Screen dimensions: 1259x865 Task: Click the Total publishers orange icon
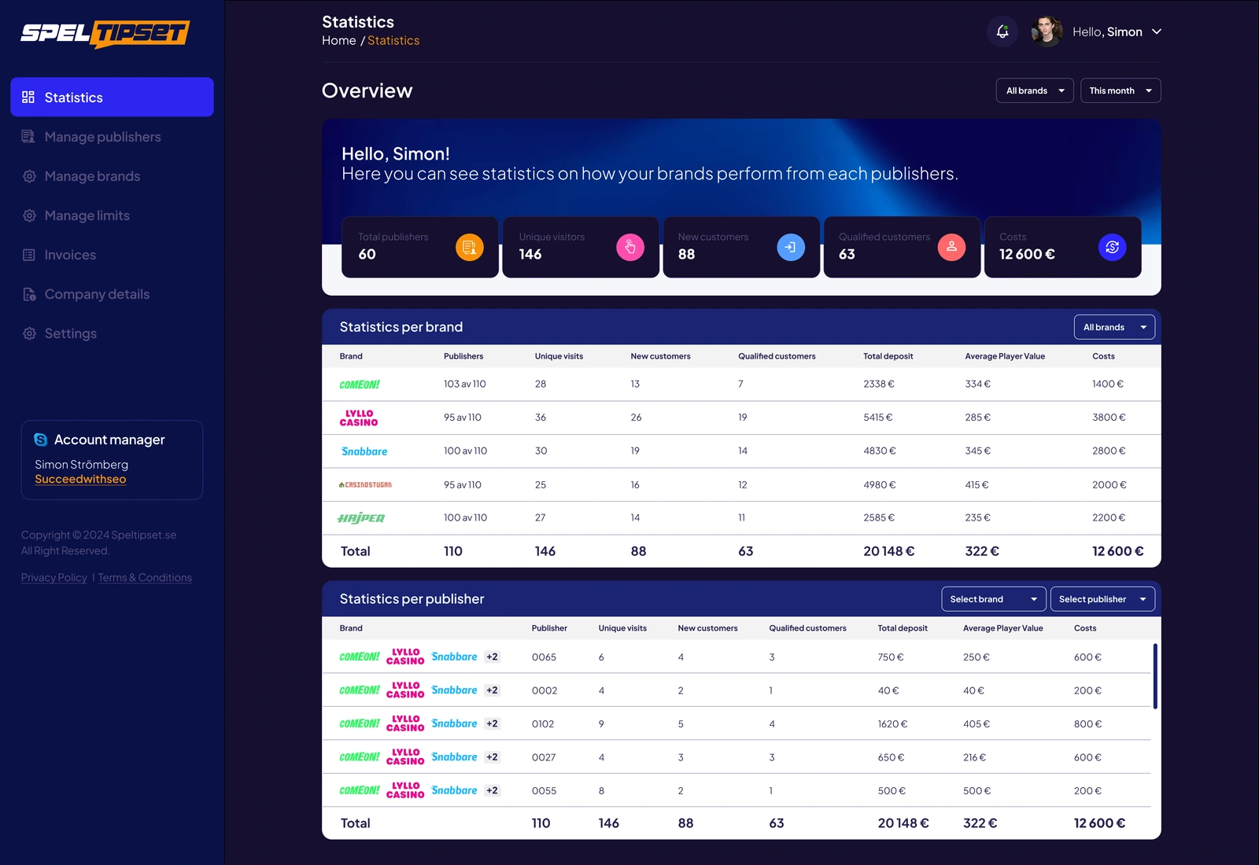(470, 247)
